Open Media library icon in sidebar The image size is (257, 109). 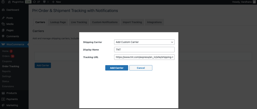click(x=3, y=24)
